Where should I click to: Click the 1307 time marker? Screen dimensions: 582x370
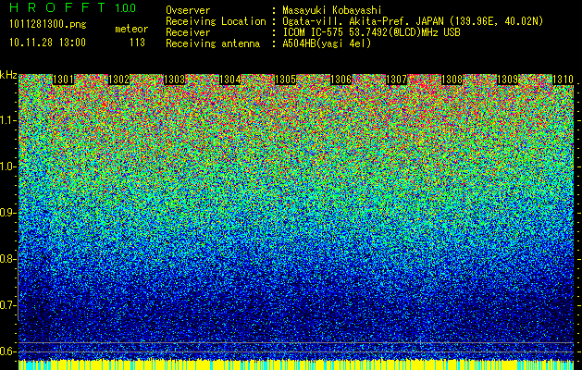pos(396,80)
